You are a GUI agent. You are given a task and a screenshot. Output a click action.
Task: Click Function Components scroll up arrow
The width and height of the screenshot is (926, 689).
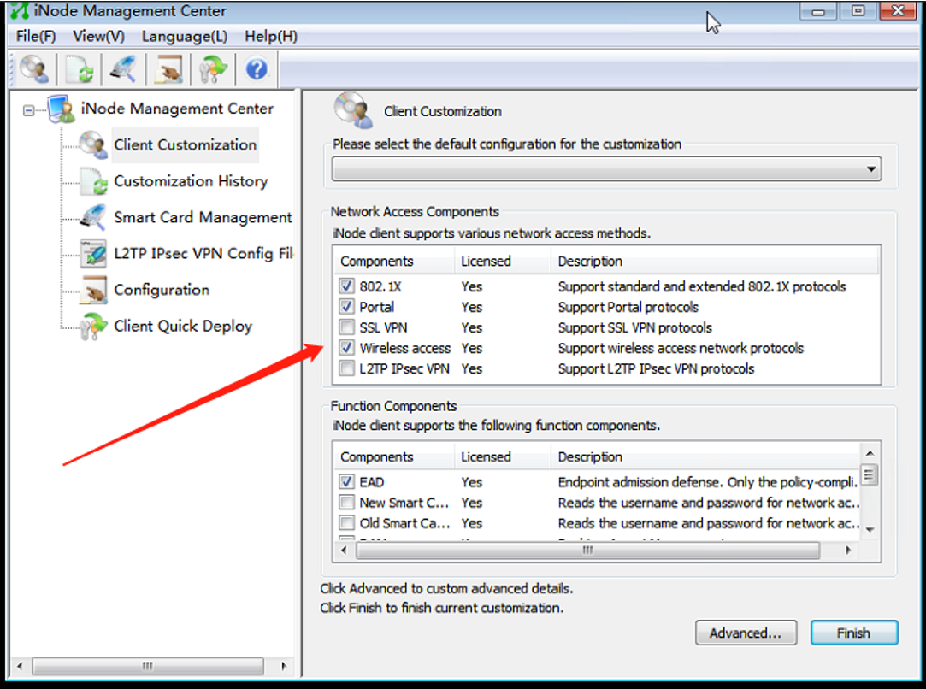tap(870, 453)
